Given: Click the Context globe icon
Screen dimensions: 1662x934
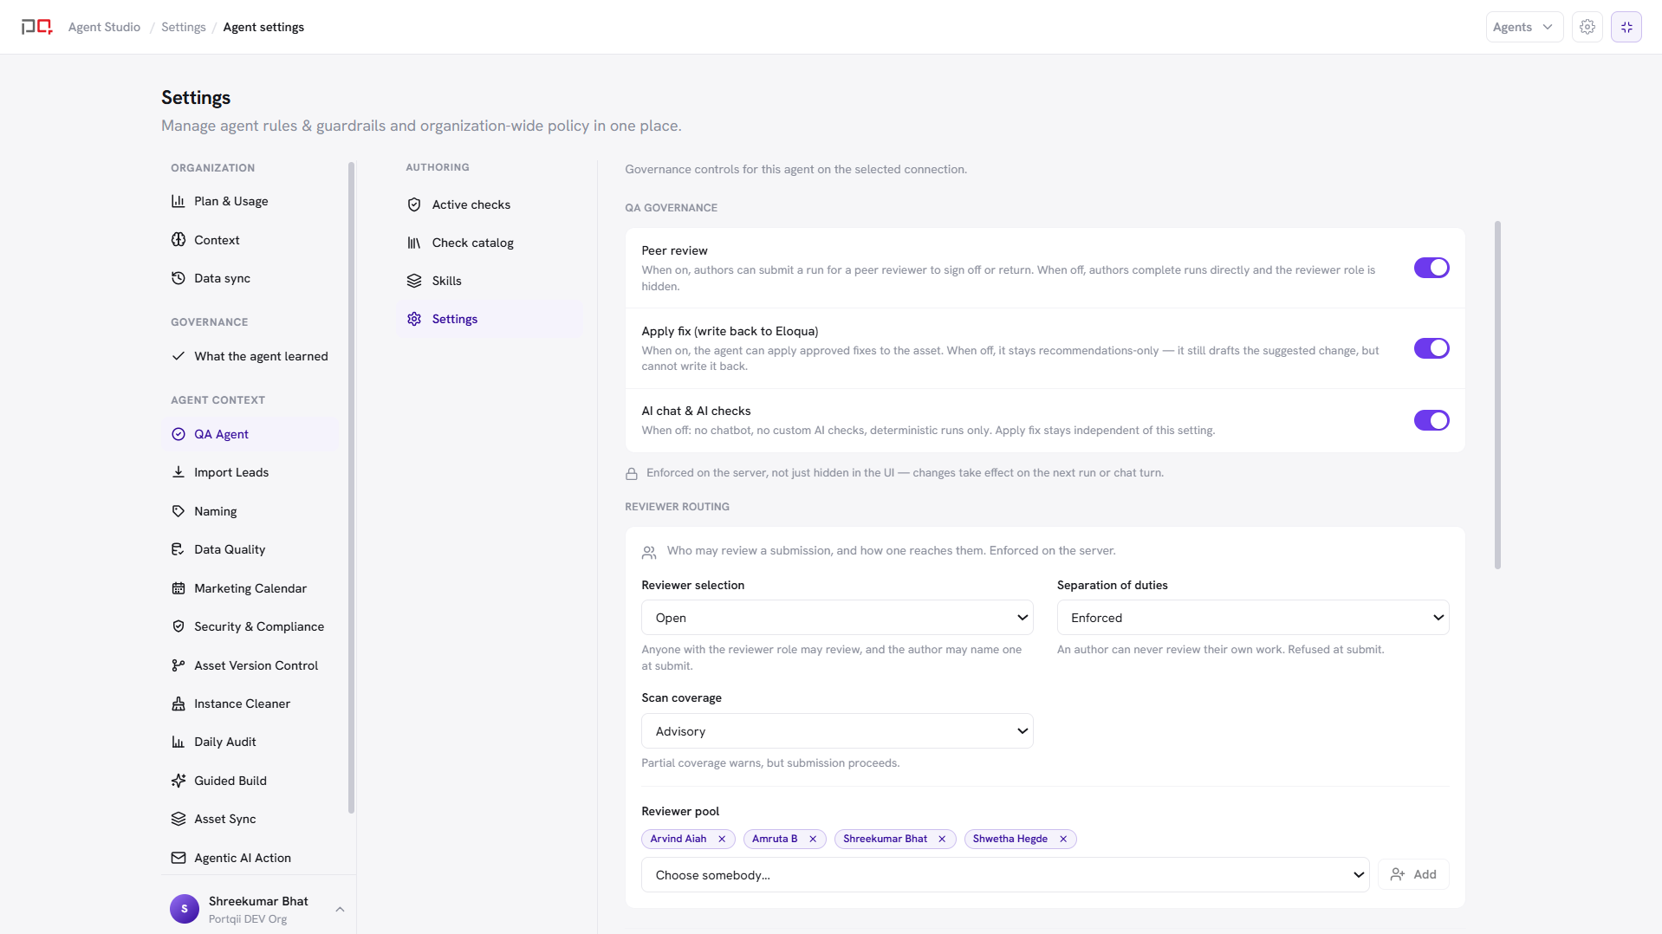Looking at the screenshot, I should coord(179,240).
